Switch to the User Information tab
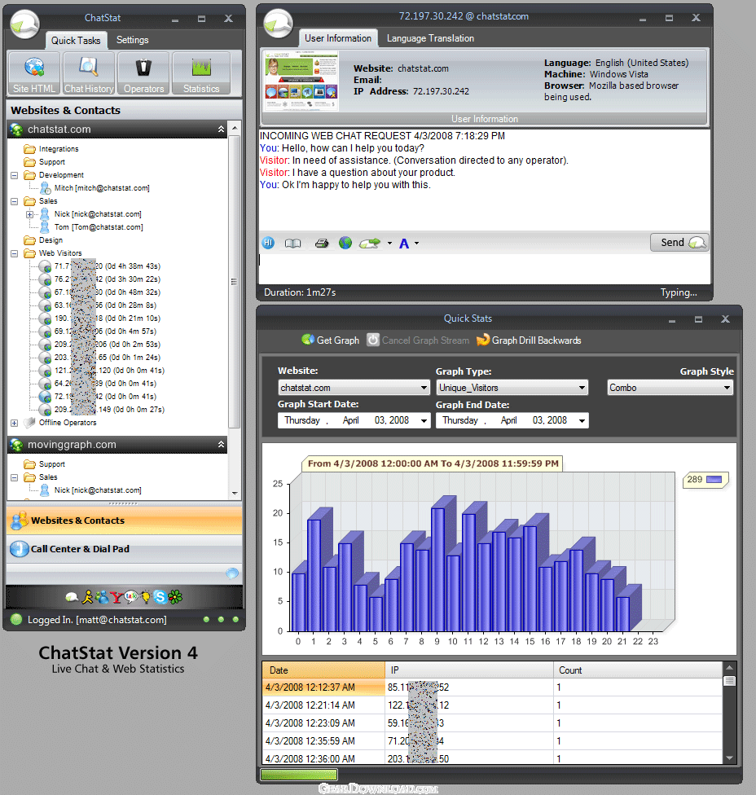 click(x=338, y=38)
